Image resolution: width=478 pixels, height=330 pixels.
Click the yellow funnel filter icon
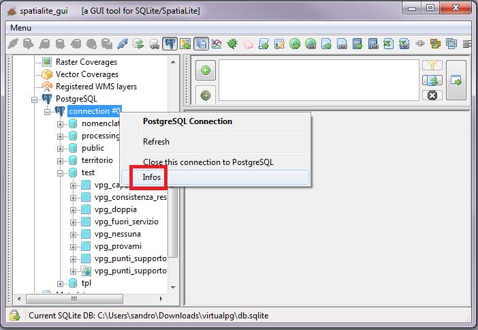(x=432, y=65)
